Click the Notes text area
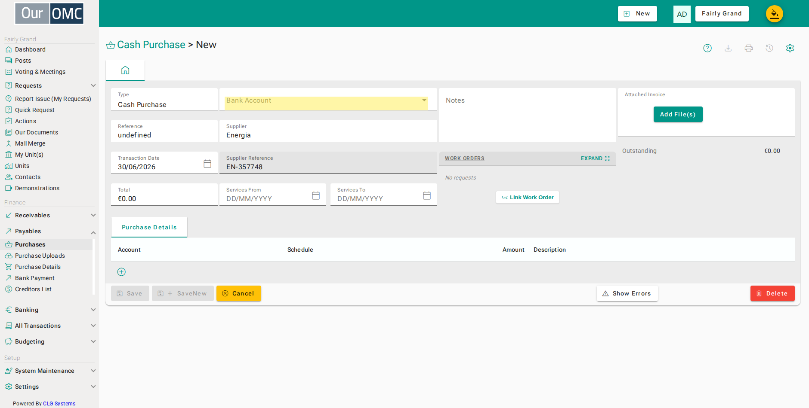The height and width of the screenshot is (408, 809). coord(528,115)
